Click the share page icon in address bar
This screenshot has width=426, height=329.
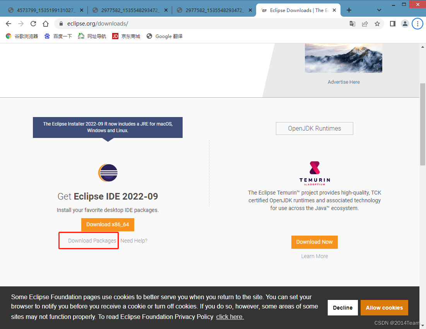point(365,24)
